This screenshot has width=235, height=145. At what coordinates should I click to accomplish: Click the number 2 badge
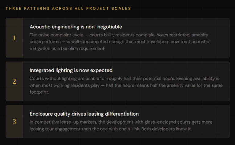pos(14,81)
